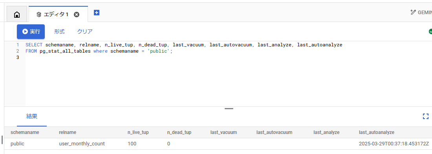The width and height of the screenshot is (432, 154).
Task: Click the green success status check icon
Action: [x=430, y=31]
